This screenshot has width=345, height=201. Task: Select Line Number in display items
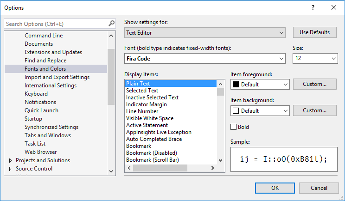point(142,111)
